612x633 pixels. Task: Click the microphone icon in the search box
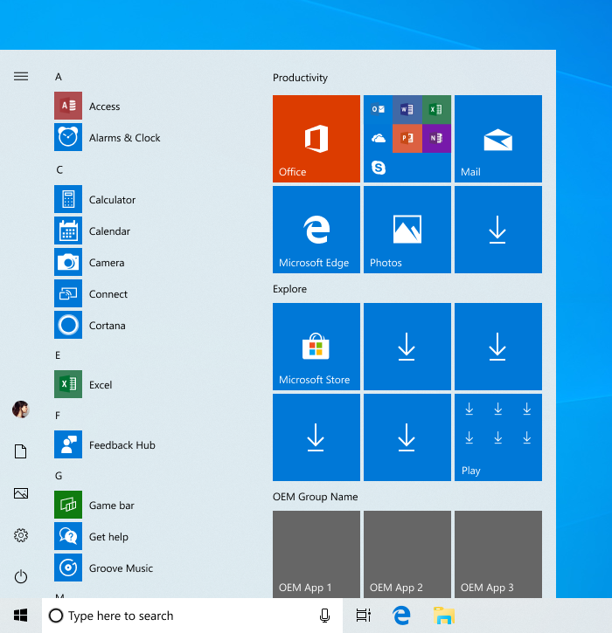coord(324,616)
